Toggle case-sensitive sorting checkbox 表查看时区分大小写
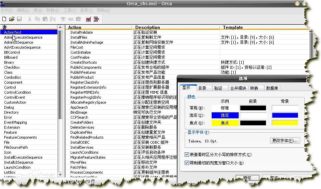This screenshot has height=189, width=321. tap(186, 155)
